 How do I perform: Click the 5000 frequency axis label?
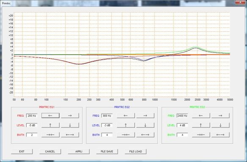coord(230,99)
